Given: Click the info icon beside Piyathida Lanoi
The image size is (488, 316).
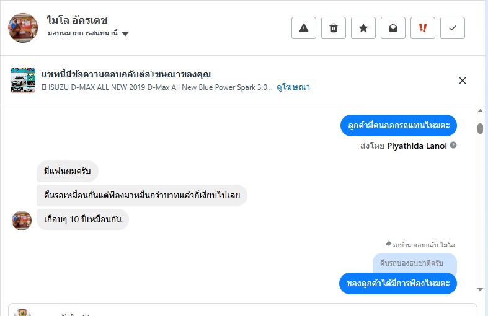Looking at the screenshot, I should [x=453, y=146].
